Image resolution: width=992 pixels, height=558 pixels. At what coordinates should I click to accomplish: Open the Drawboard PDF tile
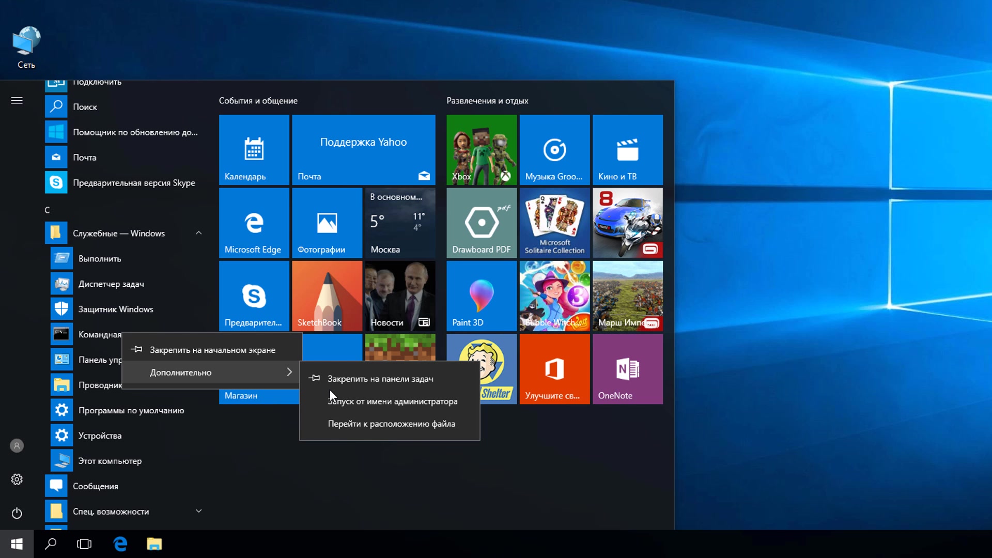point(482,223)
